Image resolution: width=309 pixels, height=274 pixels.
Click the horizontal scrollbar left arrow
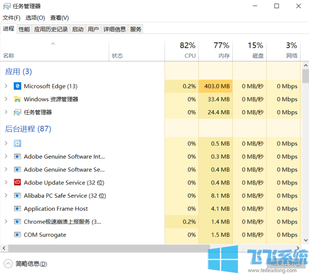[4, 248]
